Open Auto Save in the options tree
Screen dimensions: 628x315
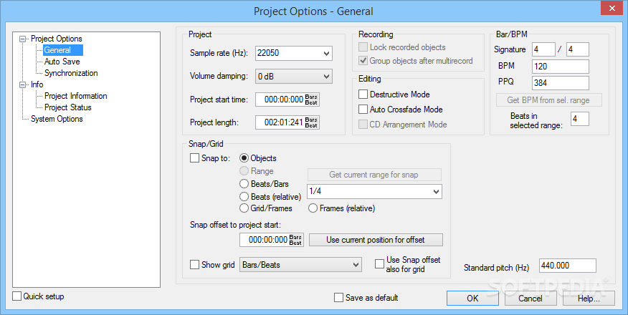pyautogui.click(x=62, y=62)
